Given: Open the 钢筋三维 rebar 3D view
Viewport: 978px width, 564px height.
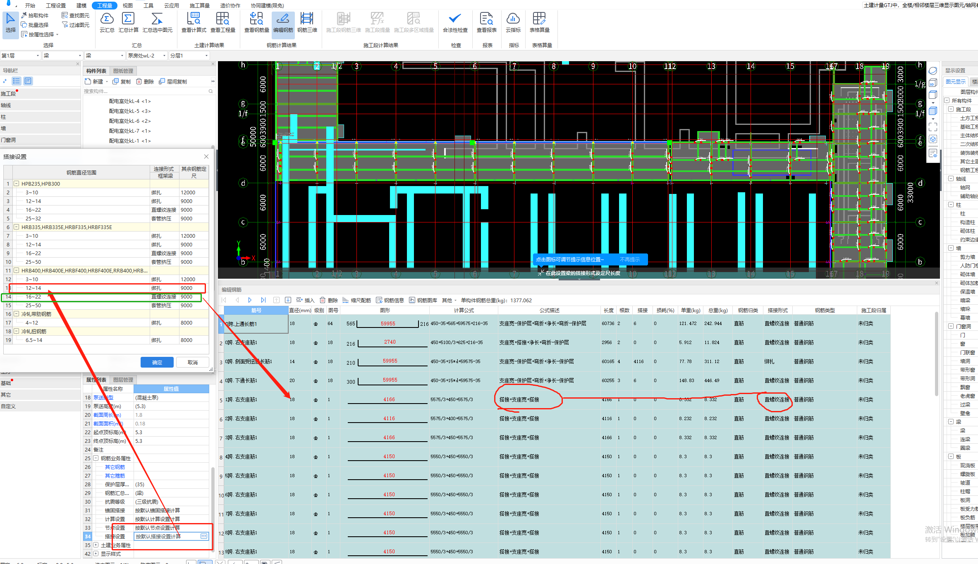Looking at the screenshot, I should 307,23.
